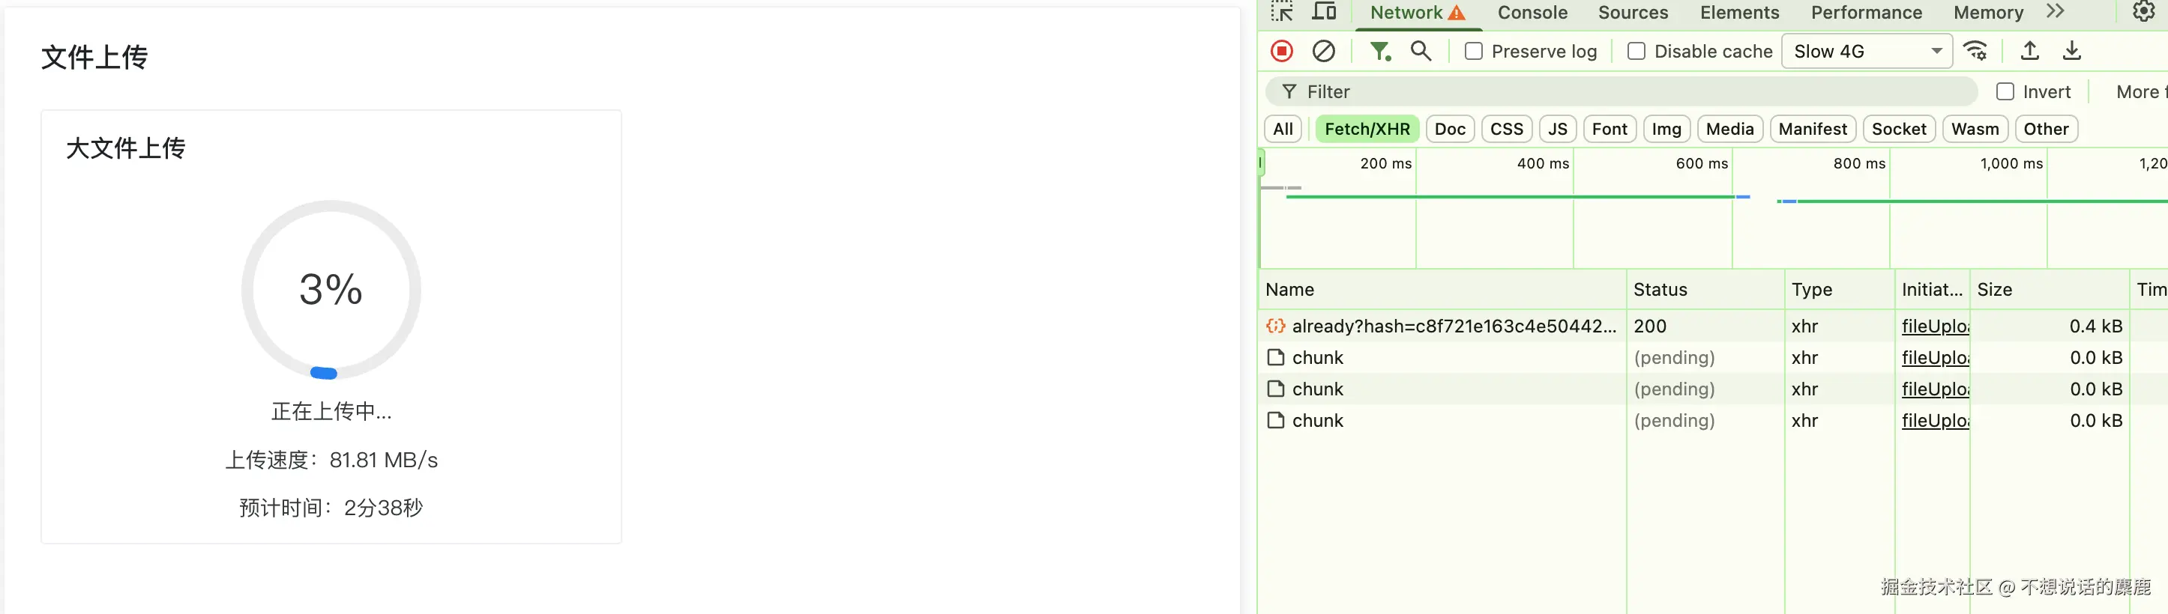
Task: Click the circular upload progress indicator
Action: pos(331,289)
